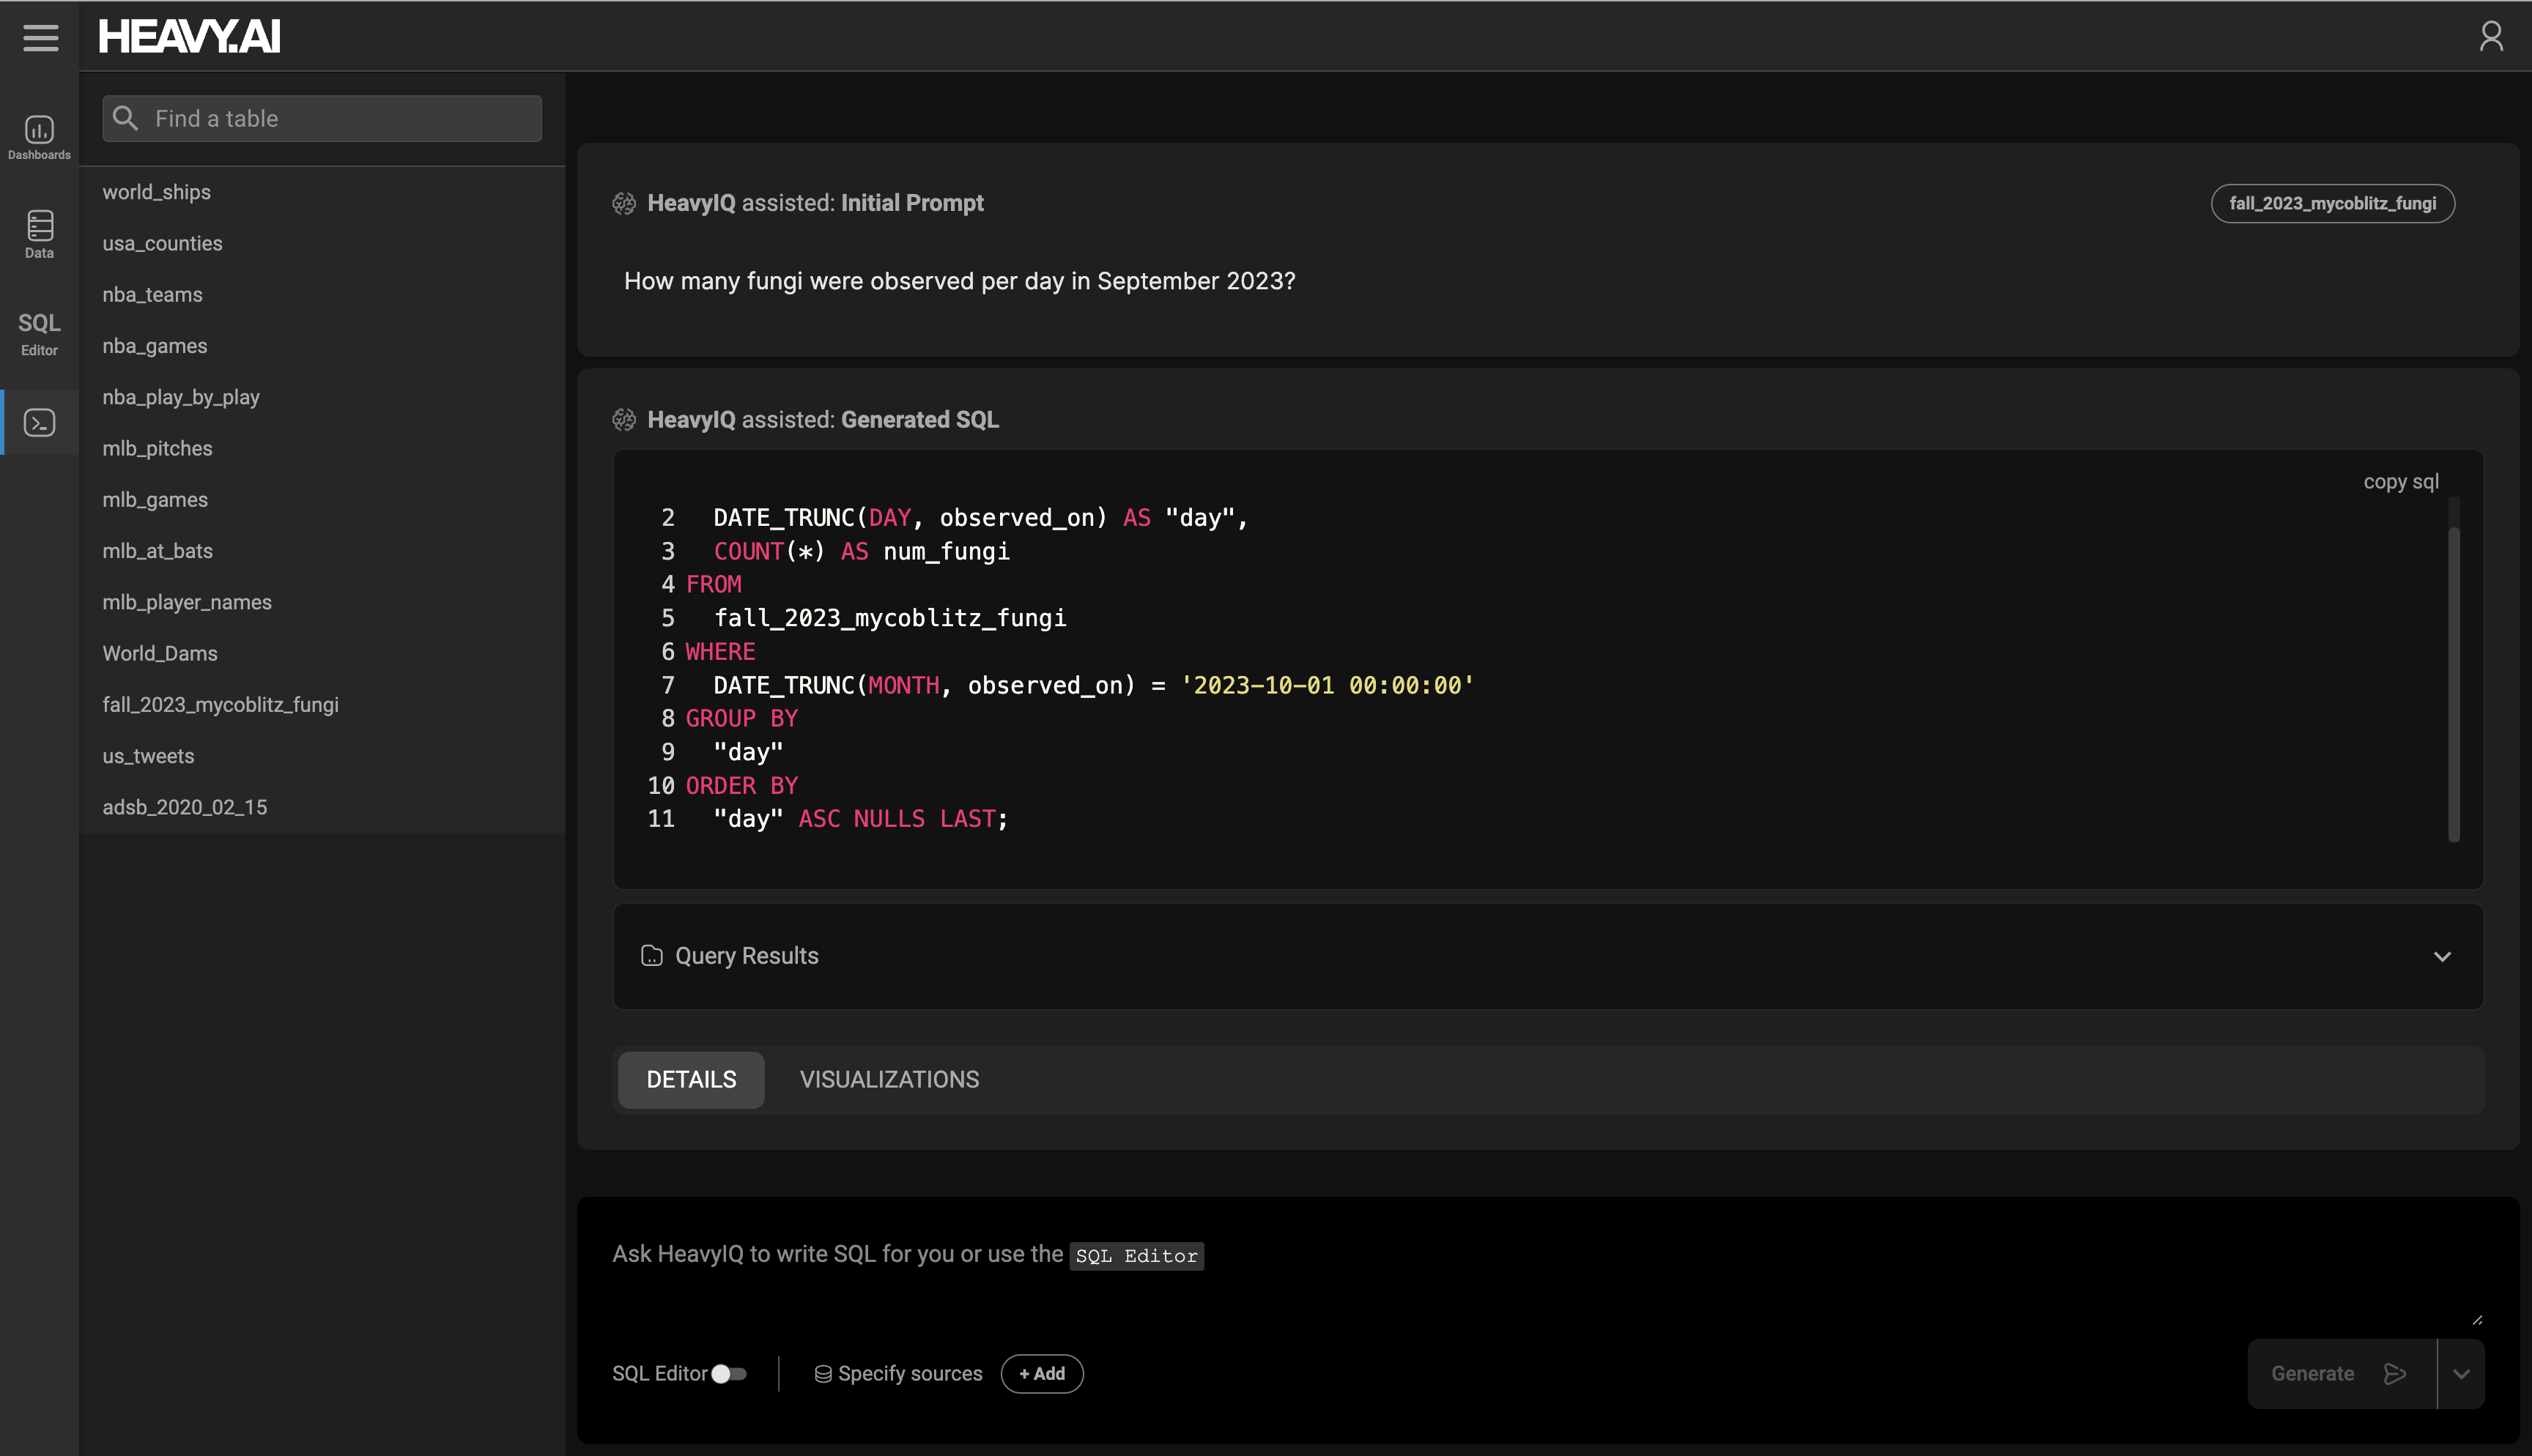Screen dimensions: 2532x1456
Task: Enable the SQL Editor toggle
Action: [x=728, y=1373]
